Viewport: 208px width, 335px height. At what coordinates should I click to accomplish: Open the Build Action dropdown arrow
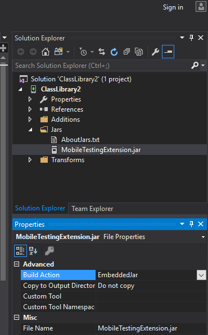click(201, 275)
